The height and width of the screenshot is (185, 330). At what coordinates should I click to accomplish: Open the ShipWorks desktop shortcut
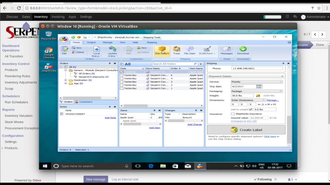point(48,68)
